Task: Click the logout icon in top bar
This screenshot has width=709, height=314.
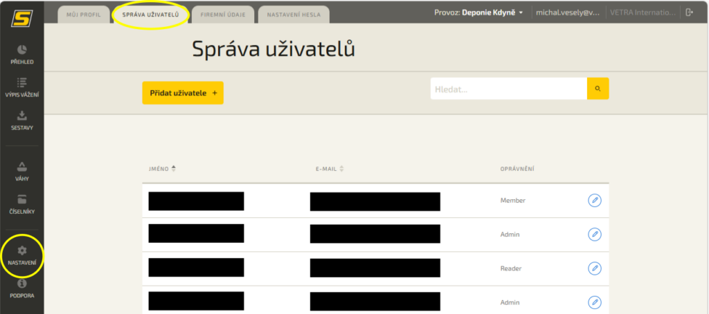Action: point(689,12)
